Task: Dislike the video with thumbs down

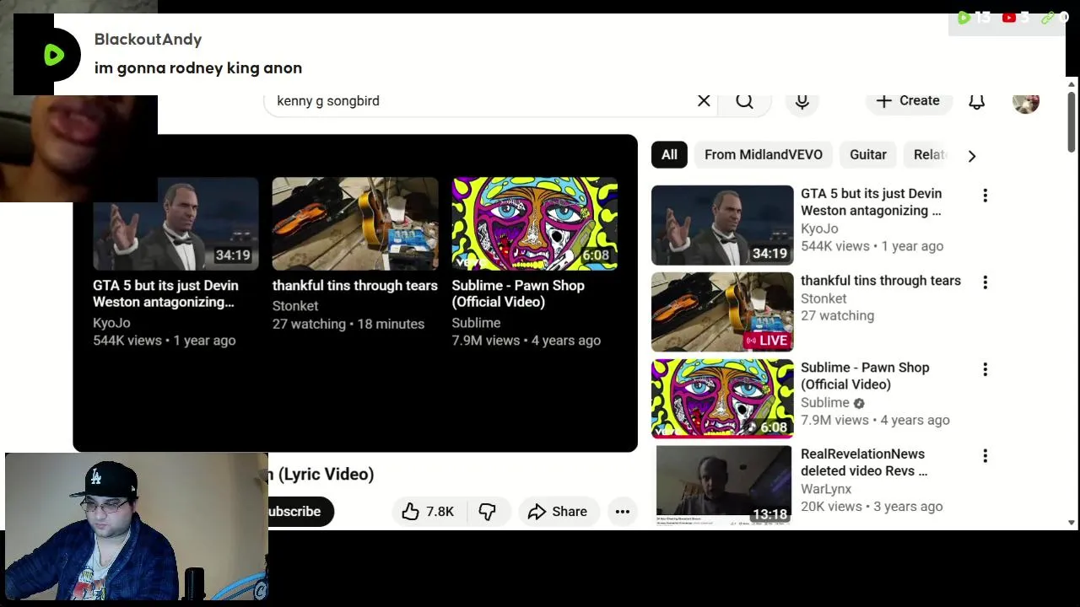Action: point(487,512)
